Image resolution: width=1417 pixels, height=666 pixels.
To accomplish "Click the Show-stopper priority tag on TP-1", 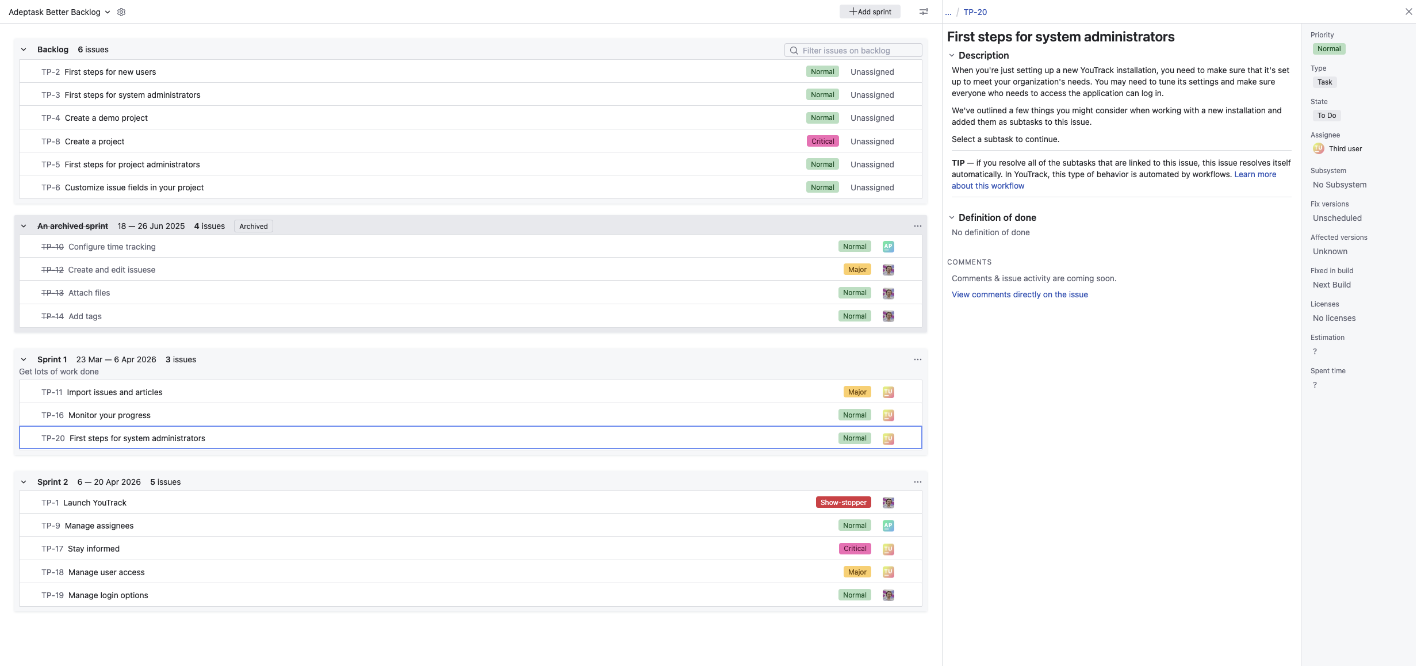I will point(844,503).
